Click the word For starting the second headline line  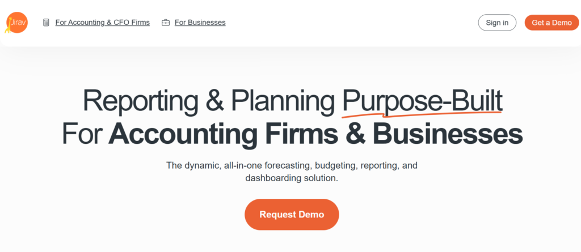(x=82, y=135)
